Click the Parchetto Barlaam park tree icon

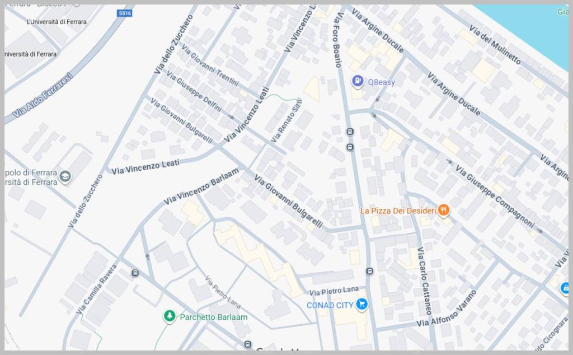(169, 315)
